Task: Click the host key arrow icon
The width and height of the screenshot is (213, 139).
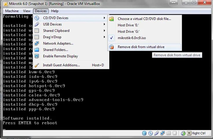Action: click(x=189, y=133)
